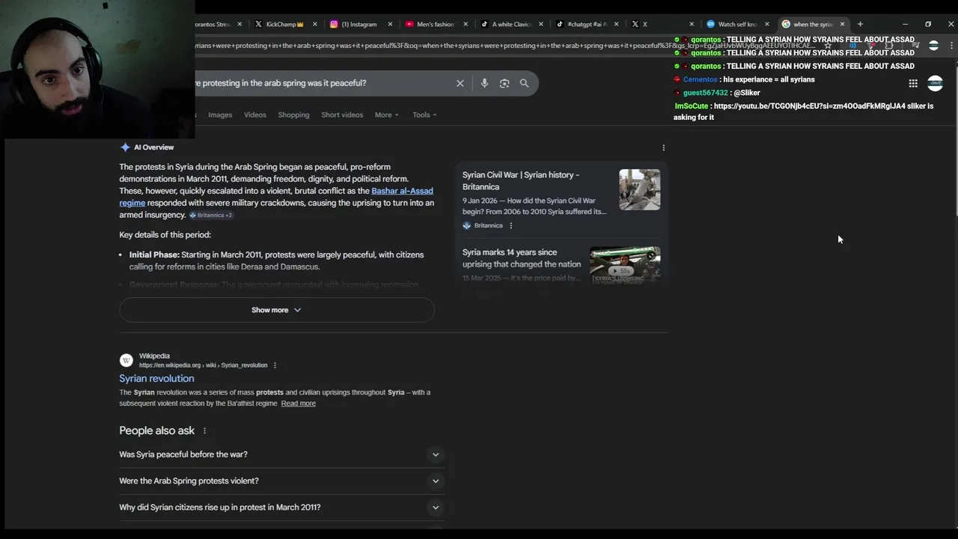Viewport: 958px width, 539px height.
Task: Open Google Lens image search icon
Action: (504, 83)
